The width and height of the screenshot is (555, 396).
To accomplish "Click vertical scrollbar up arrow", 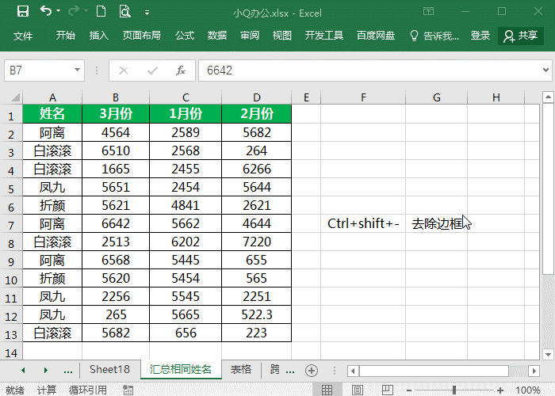I will pos(548,97).
